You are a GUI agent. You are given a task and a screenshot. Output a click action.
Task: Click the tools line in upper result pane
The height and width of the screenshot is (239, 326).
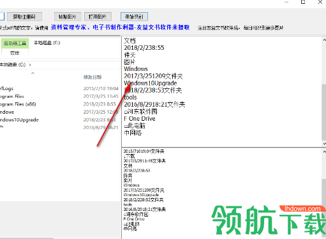[x=130, y=97]
